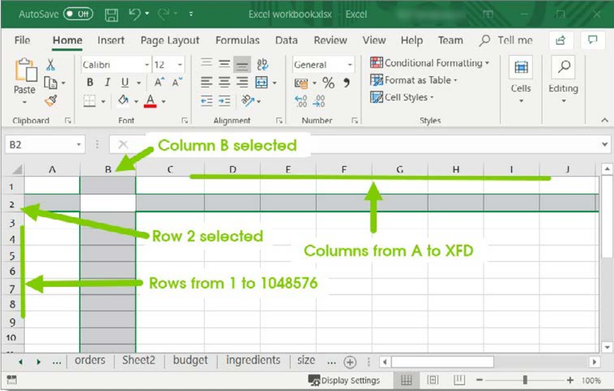Toggle AutoSave switch

[78, 14]
